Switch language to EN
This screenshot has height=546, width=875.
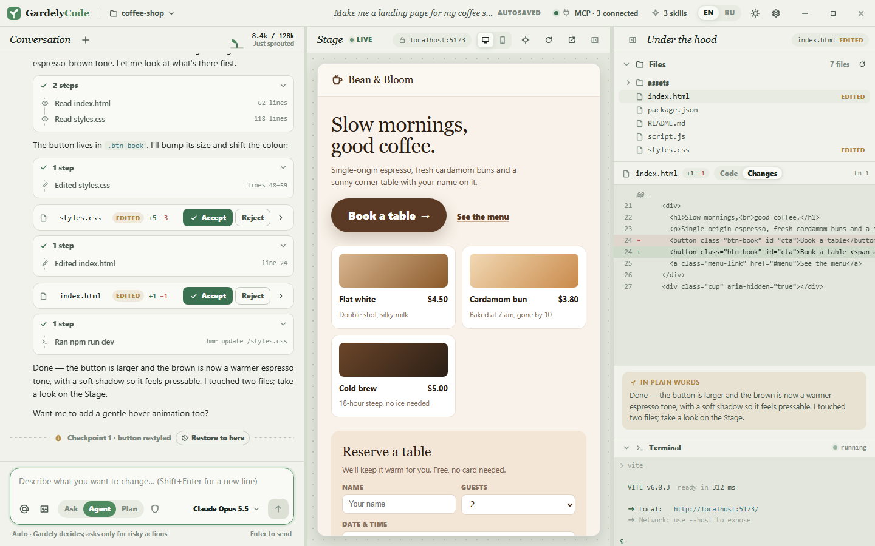(x=709, y=13)
